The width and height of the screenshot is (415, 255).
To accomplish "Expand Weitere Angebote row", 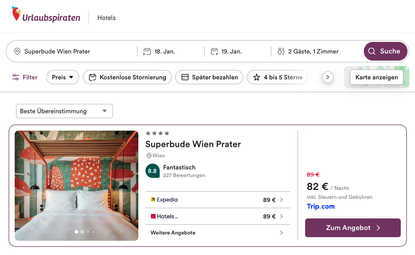I will [217, 233].
